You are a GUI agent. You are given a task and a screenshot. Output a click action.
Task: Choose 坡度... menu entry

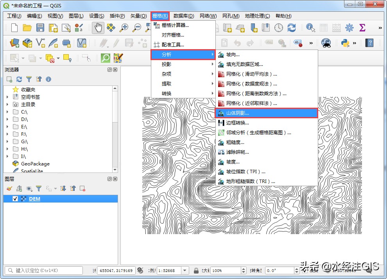(x=267, y=162)
